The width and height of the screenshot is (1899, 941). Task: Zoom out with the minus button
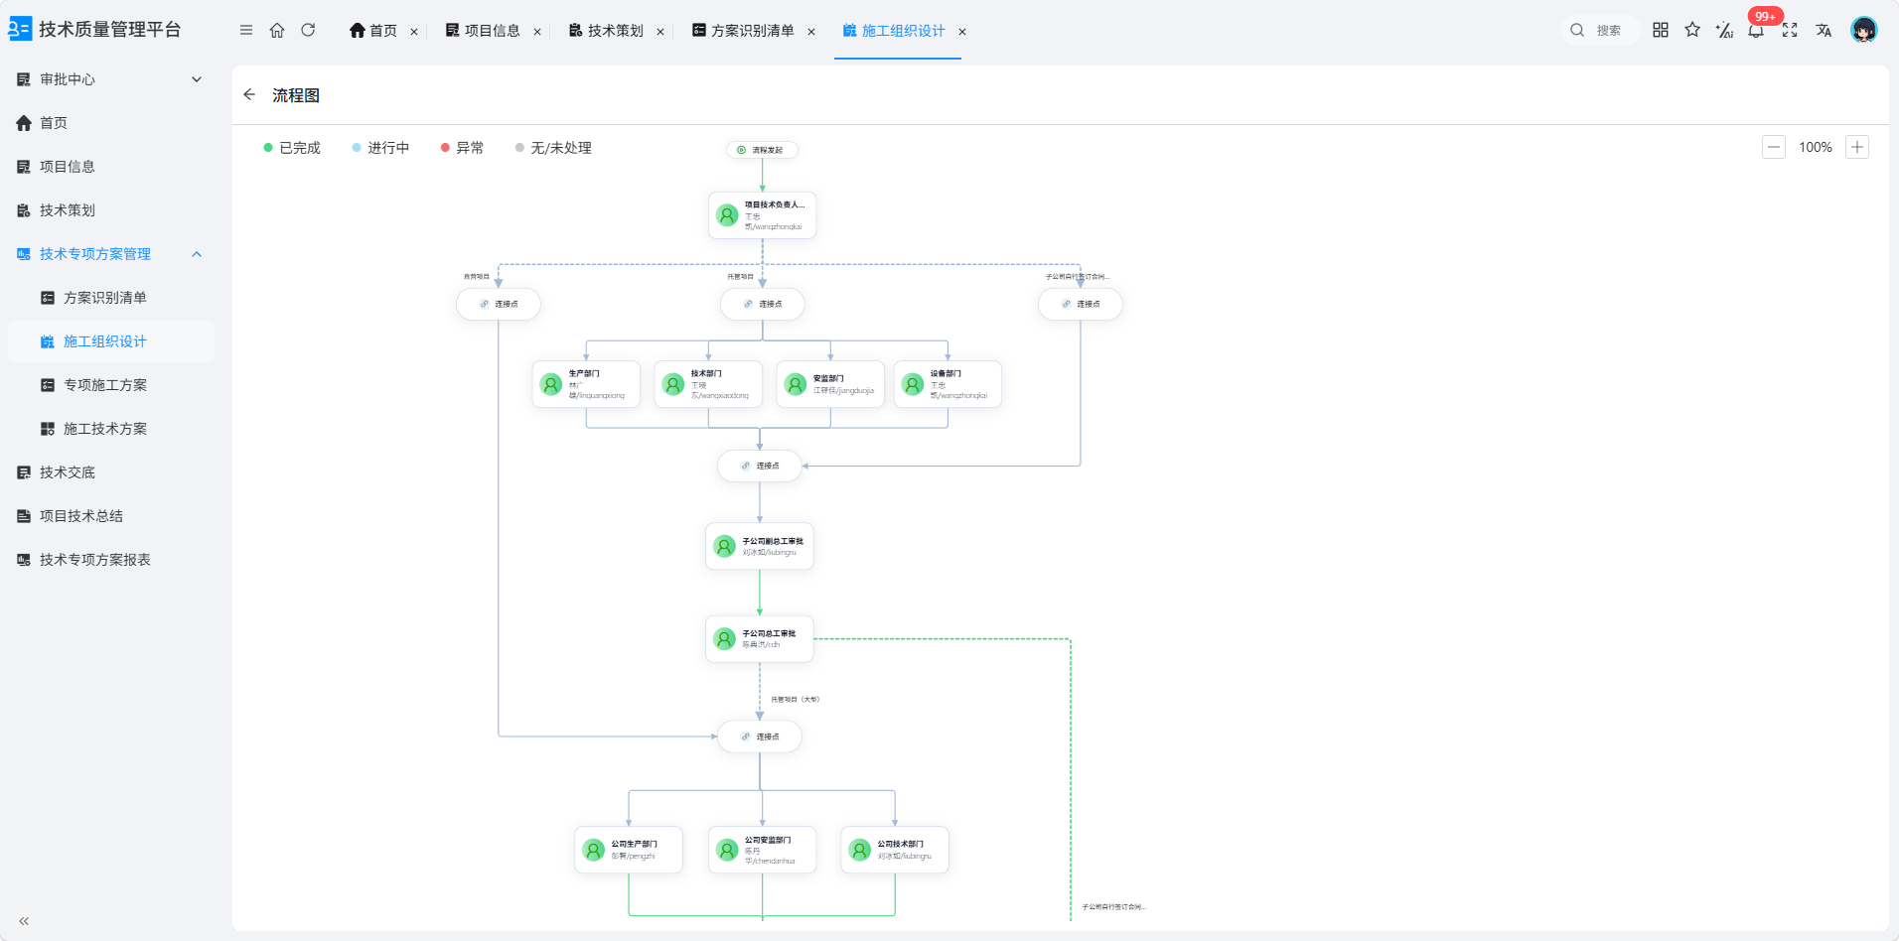click(1774, 147)
